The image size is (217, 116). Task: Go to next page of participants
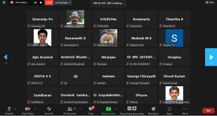click(x=211, y=57)
